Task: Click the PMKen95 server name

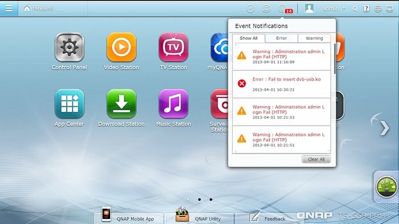Action: (x=43, y=9)
